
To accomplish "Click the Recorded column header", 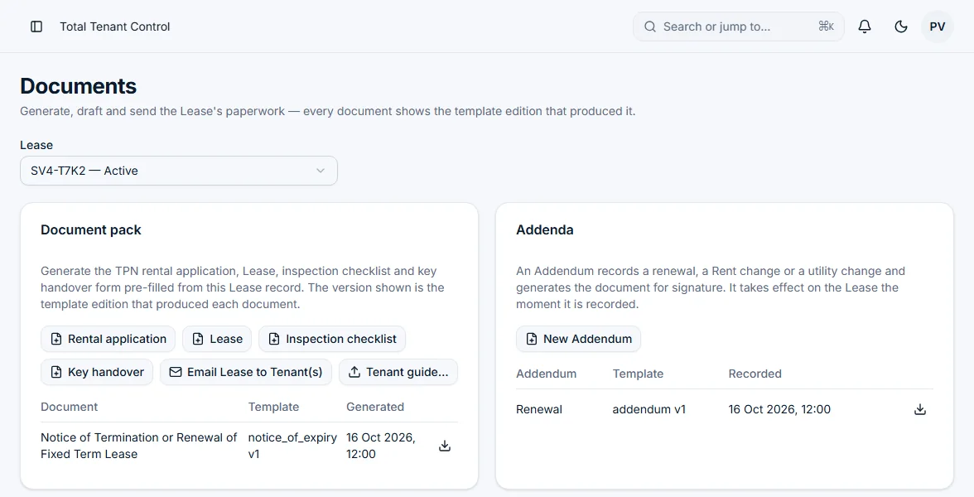I will 755,374.
